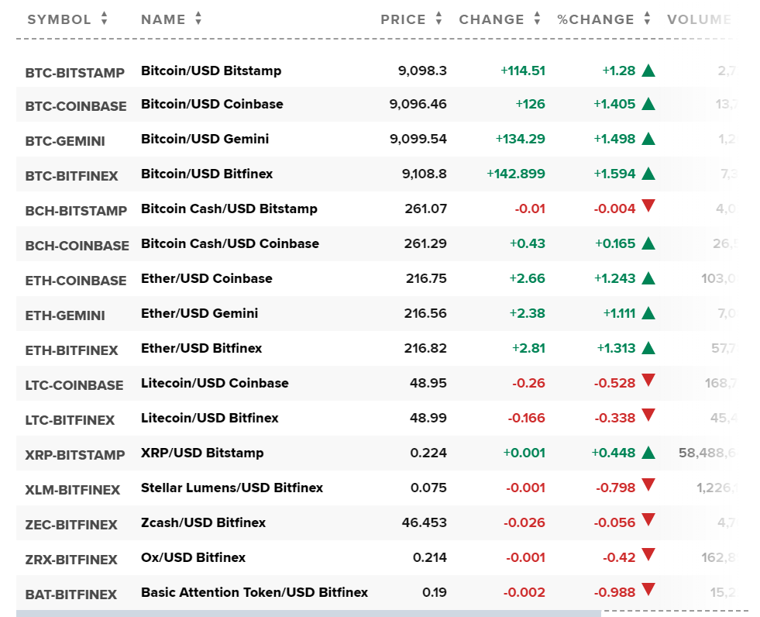Click the green triangle beside +0.448
The image size is (760, 617).
click(648, 453)
